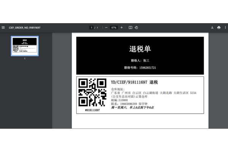Screen dimensions: 228x152
Task: Click the zoom out minus icon
Action: 106,27
